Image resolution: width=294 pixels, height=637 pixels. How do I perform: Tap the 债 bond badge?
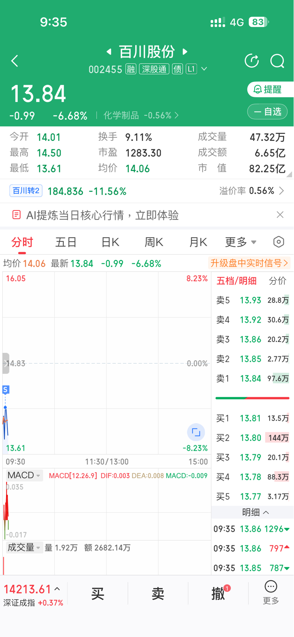point(177,69)
